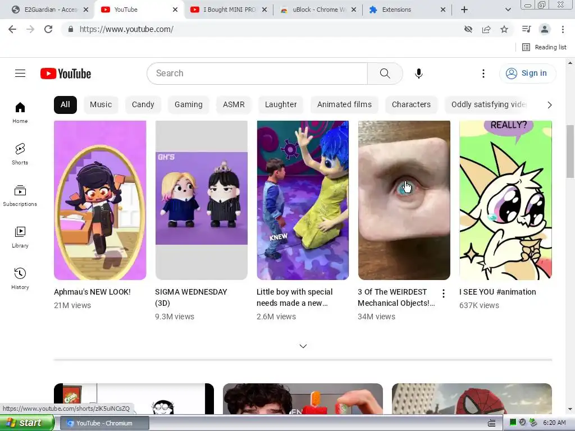Select the Gaming filter chip
The height and width of the screenshot is (431, 575).
(x=189, y=104)
